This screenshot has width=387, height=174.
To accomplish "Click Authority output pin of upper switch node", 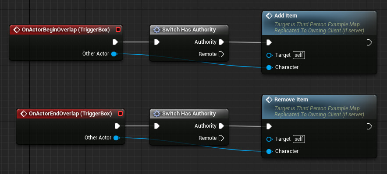I will [221, 42].
